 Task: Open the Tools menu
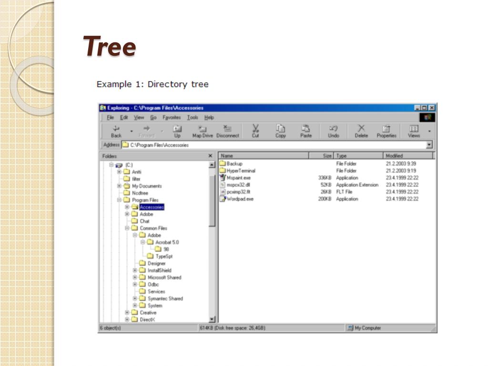pos(193,118)
